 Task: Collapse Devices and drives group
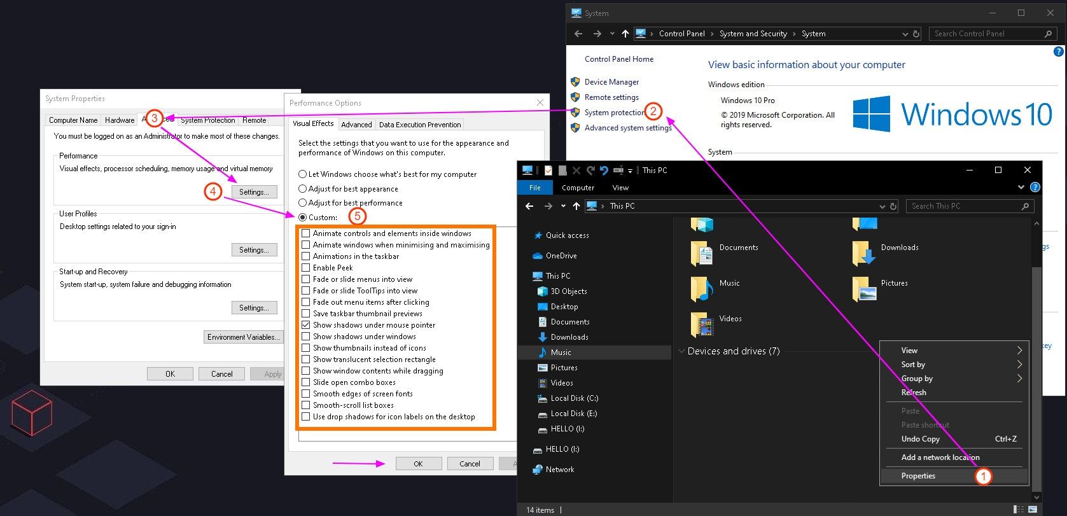tap(682, 351)
